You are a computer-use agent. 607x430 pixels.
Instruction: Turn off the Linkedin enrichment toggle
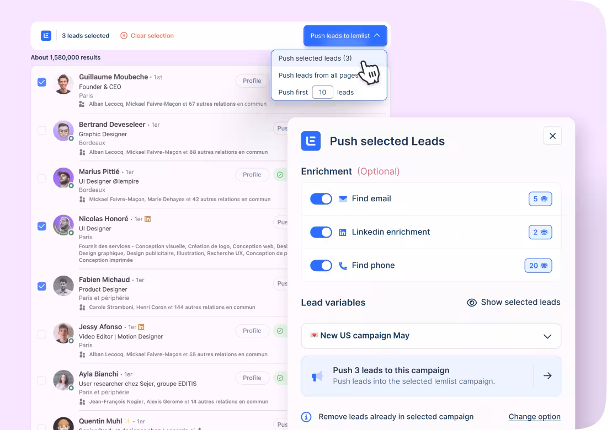321,233
